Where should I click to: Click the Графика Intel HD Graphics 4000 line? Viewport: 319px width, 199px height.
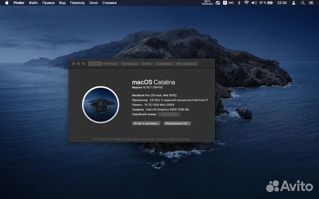160,109
